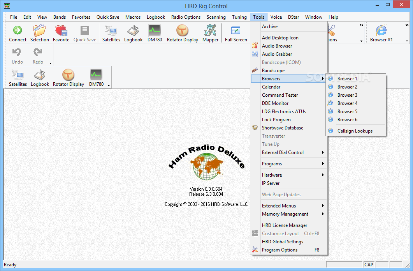Click the CAP status bar indicator

click(x=369, y=265)
